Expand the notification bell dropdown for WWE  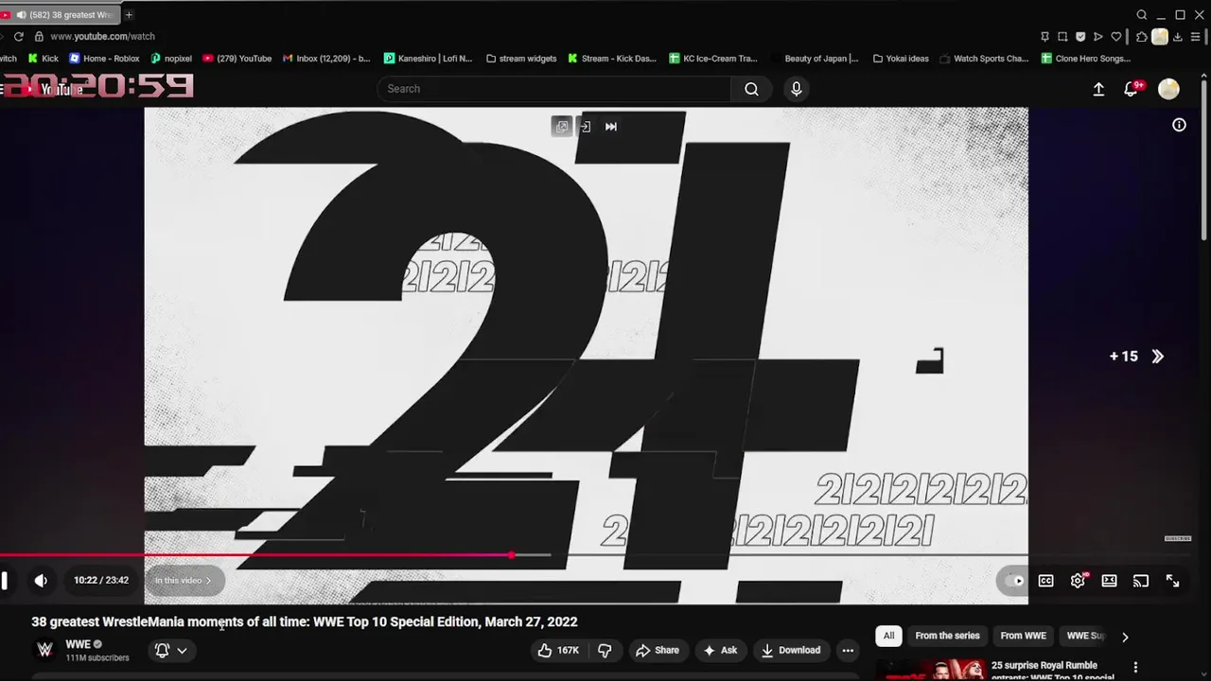pyautogui.click(x=171, y=651)
